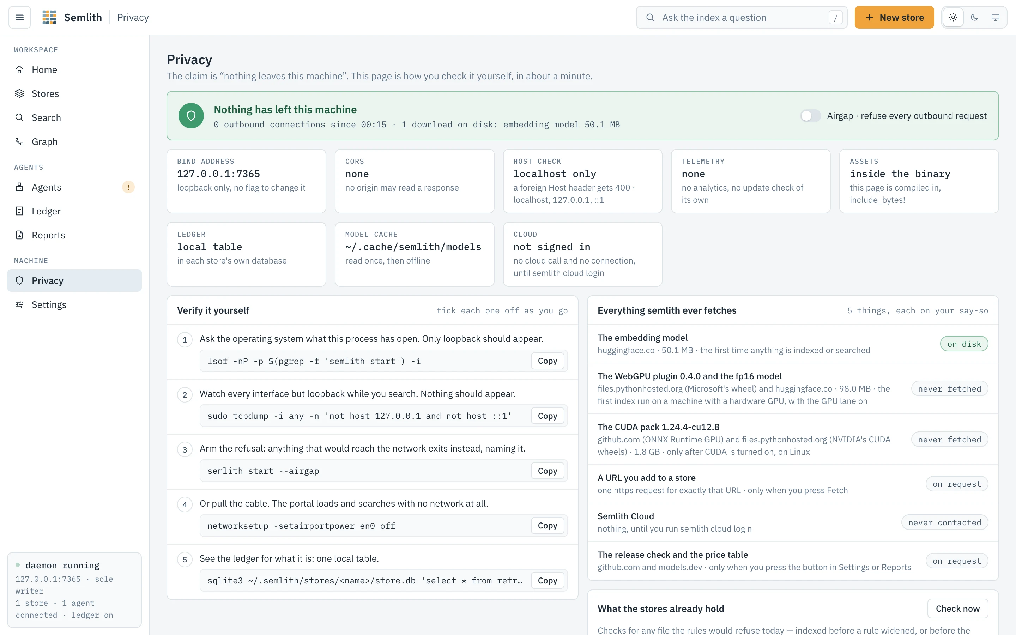The width and height of the screenshot is (1016, 635).
Task: Click the Semlith grid logo
Action: [x=49, y=17]
